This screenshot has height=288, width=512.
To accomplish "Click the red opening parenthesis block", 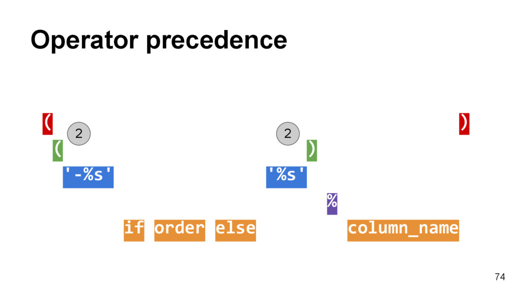I will (x=47, y=124).
